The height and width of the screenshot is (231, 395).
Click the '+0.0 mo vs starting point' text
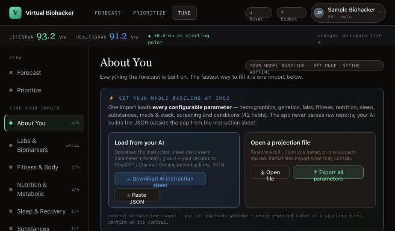tap(178, 39)
